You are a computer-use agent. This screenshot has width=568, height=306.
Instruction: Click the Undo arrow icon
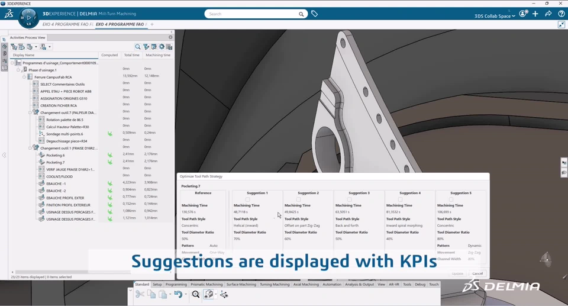tap(178, 294)
